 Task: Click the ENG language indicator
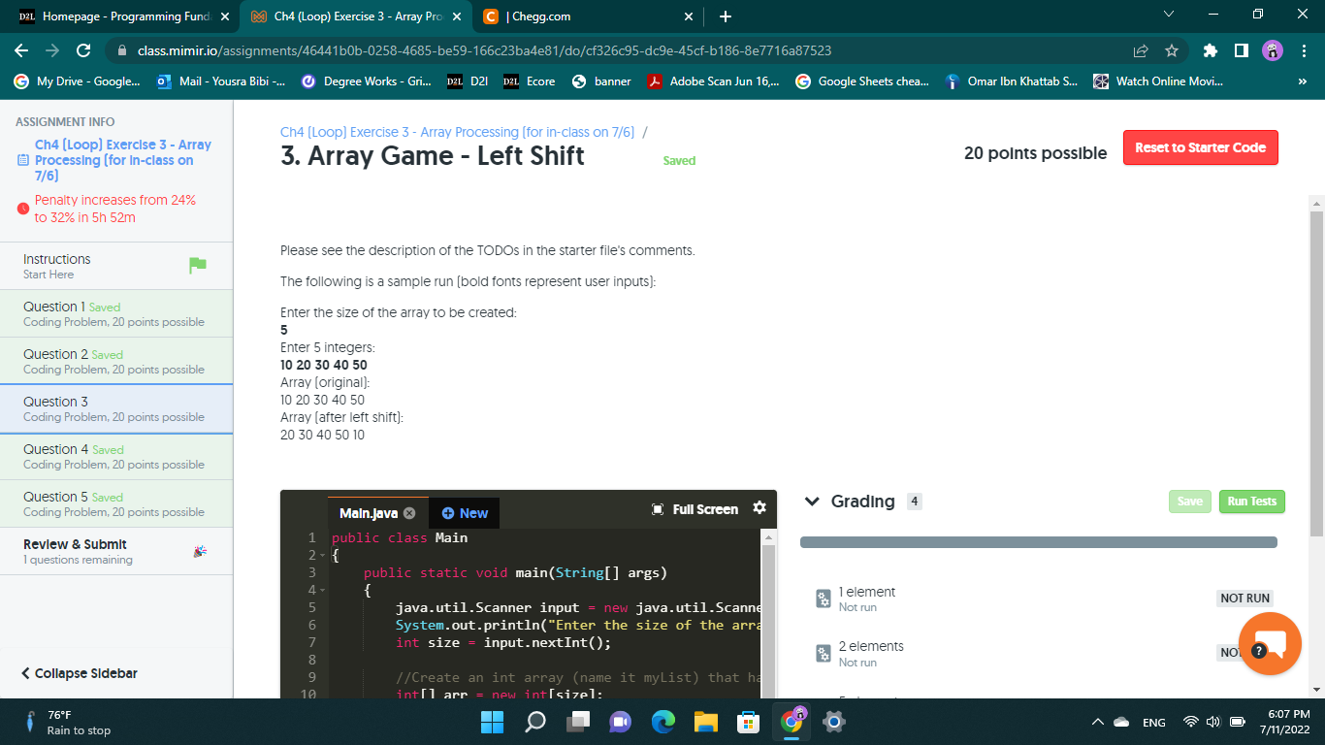(x=1153, y=722)
